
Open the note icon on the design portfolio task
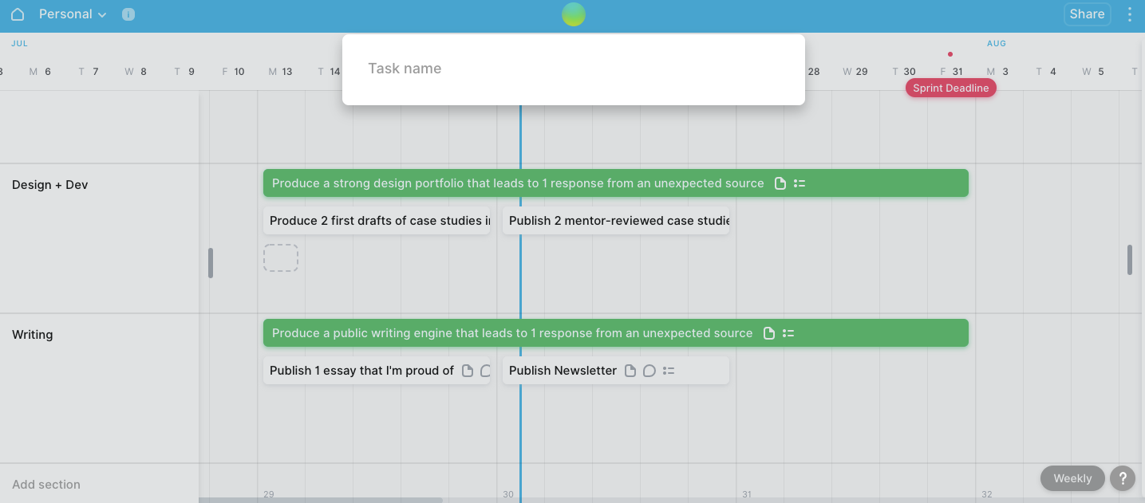pos(780,183)
